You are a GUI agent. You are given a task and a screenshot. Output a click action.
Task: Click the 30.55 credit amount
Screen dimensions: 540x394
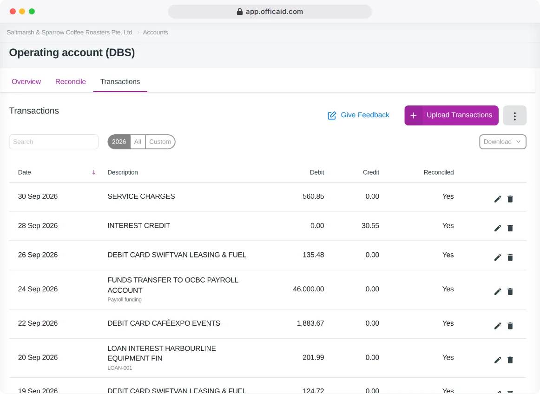(x=370, y=226)
